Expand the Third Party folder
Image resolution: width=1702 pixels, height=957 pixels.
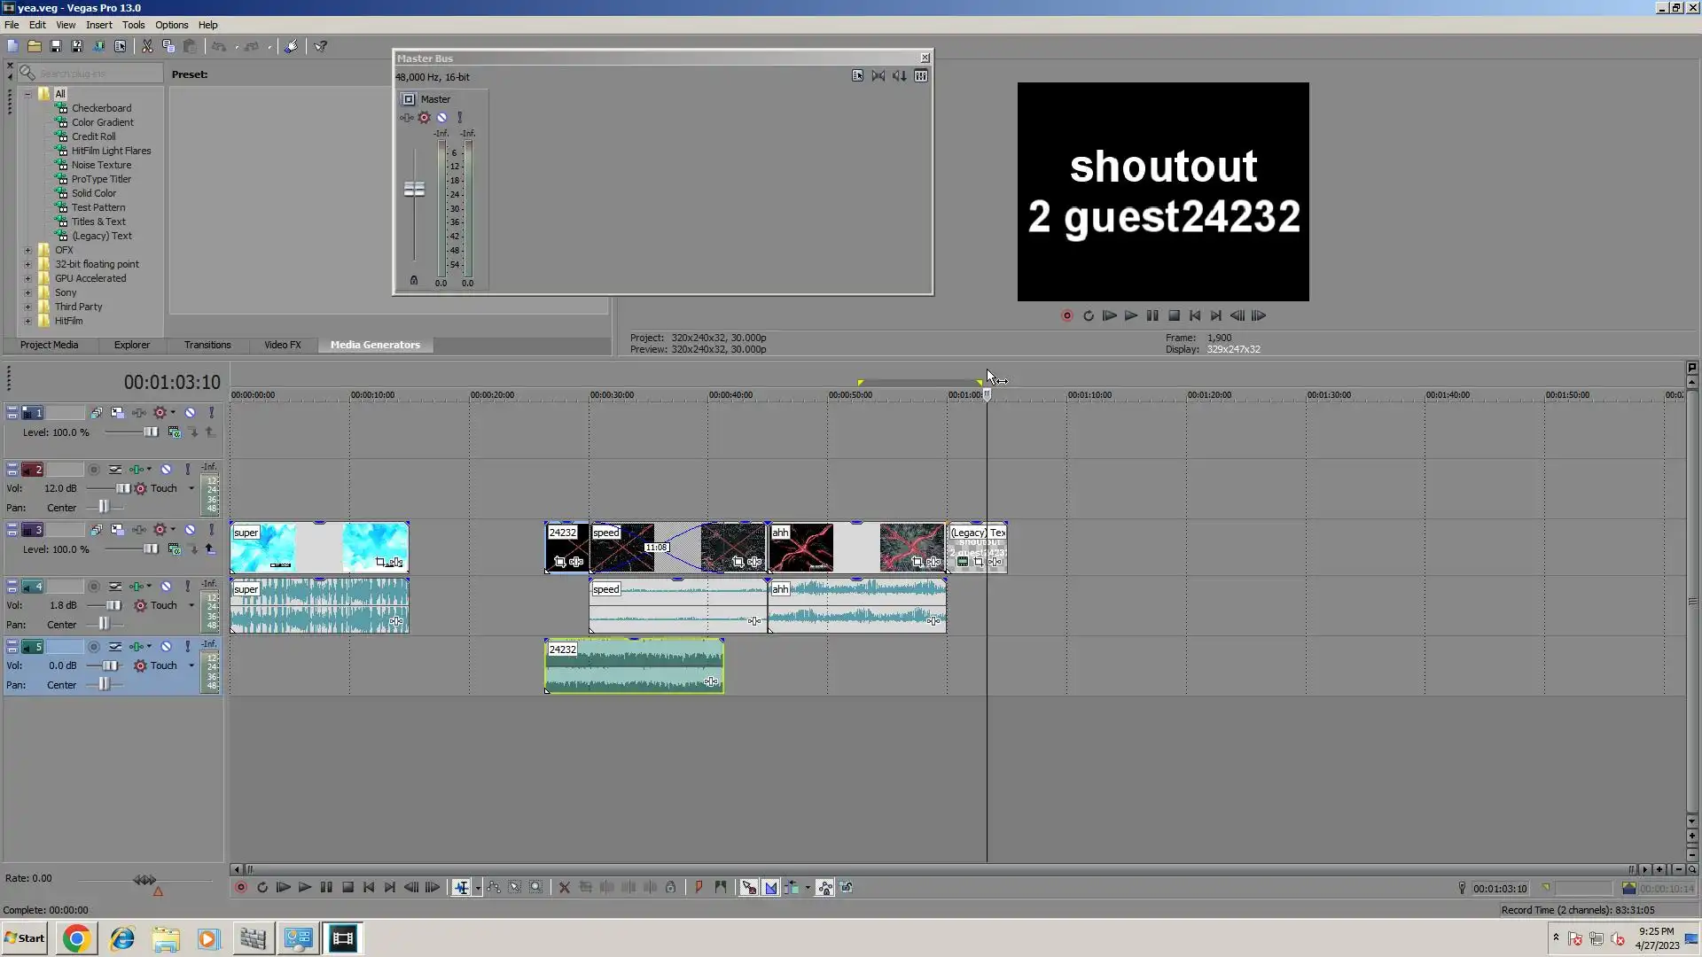(x=27, y=307)
